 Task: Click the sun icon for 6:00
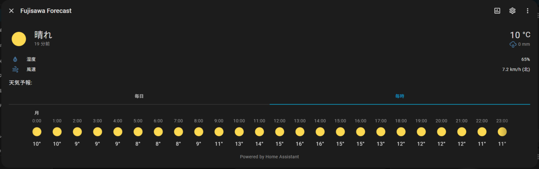tap(158, 132)
